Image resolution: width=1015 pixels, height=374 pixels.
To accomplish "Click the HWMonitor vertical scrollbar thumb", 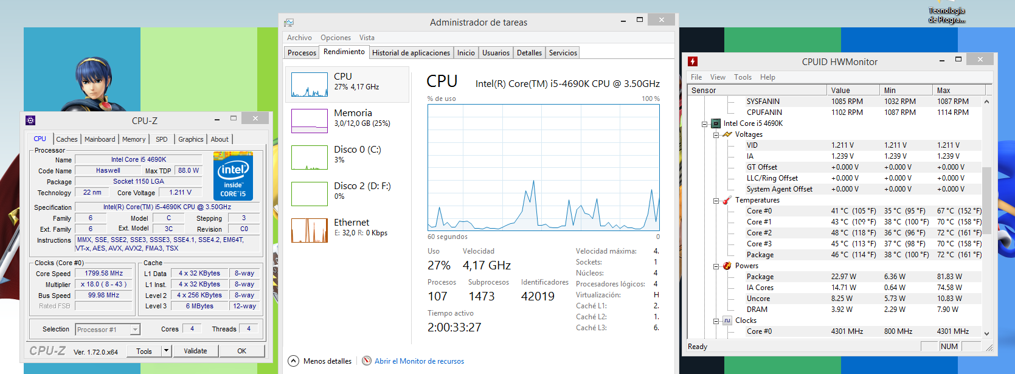I will click(x=986, y=200).
